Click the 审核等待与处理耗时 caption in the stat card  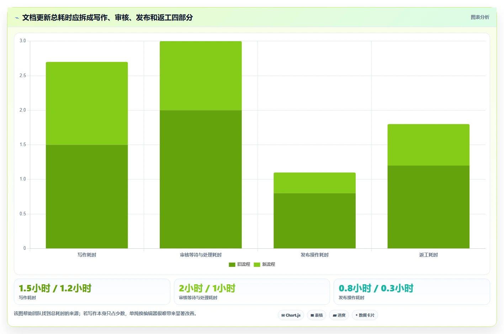tap(198, 298)
